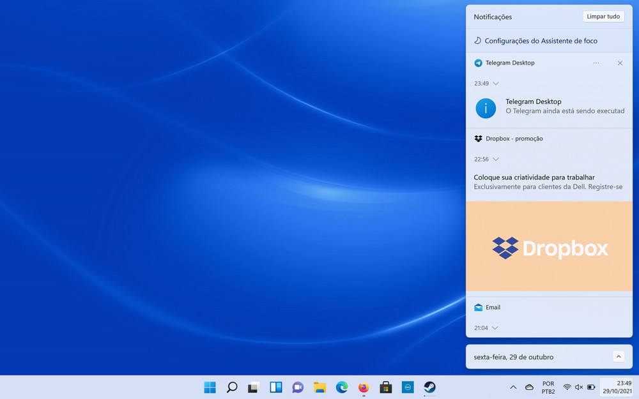639x399 pixels.
Task: Open File Explorer from the taskbar
Action: pos(320,387)
